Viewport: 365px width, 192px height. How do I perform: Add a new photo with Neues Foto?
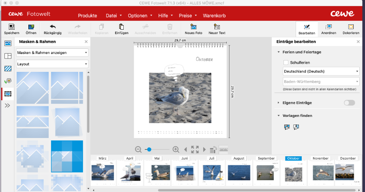coord(193,27)
